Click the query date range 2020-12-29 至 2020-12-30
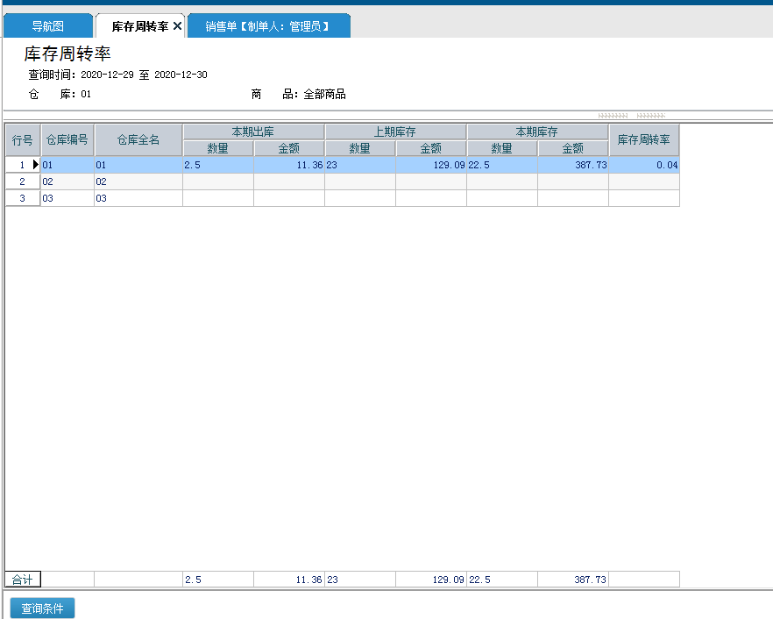 144,75
